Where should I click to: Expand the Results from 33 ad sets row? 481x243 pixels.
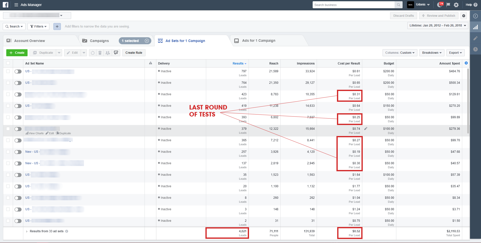[x=27, y=231]
